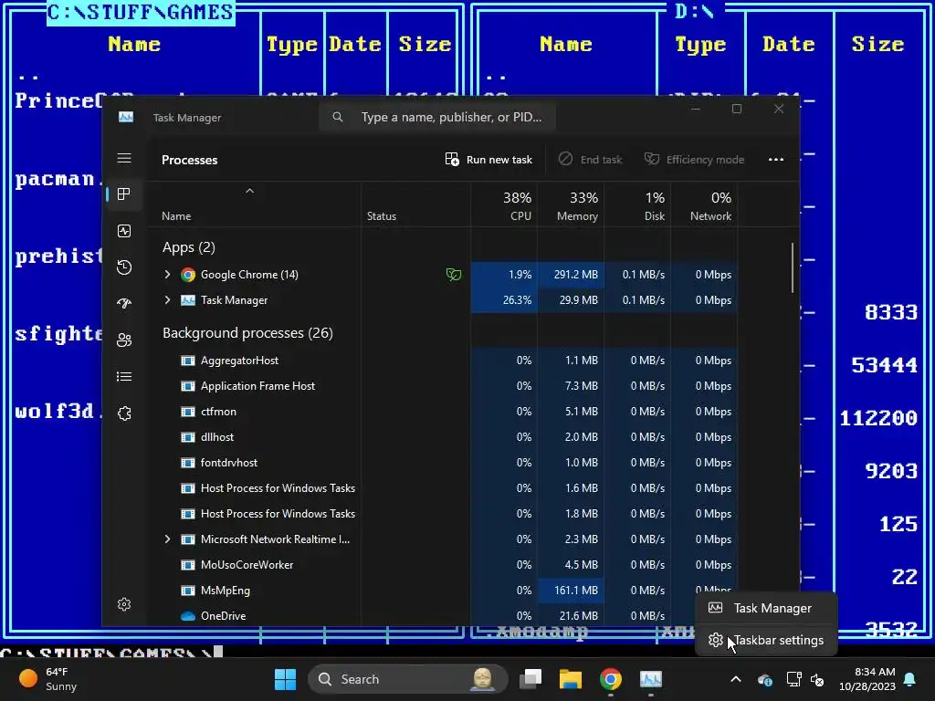This screenshot has width=935, height=701.
Task: Open the Services sidebar icon
Action: (124, 413)
